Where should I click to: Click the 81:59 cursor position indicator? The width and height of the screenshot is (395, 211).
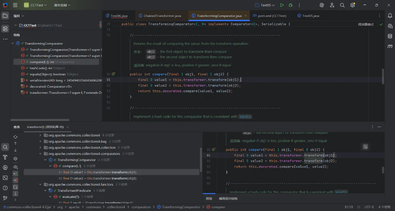click(349, 207)
